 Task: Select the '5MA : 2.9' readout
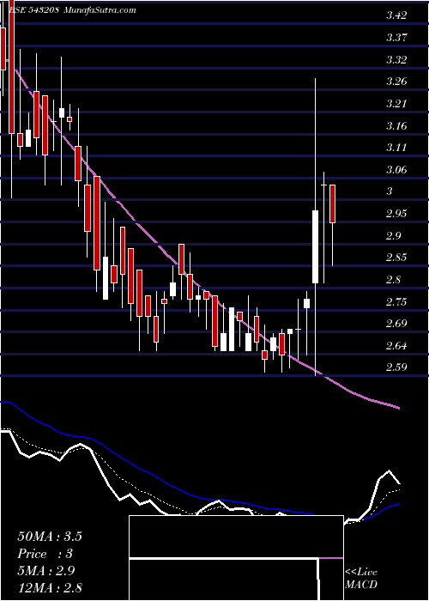(x=46, y=571)
